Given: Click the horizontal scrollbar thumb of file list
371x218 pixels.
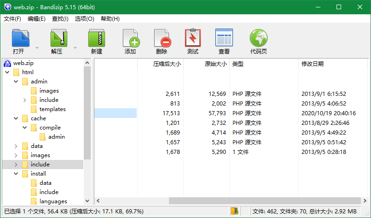Looking at the screenshot, I should 265,201.
